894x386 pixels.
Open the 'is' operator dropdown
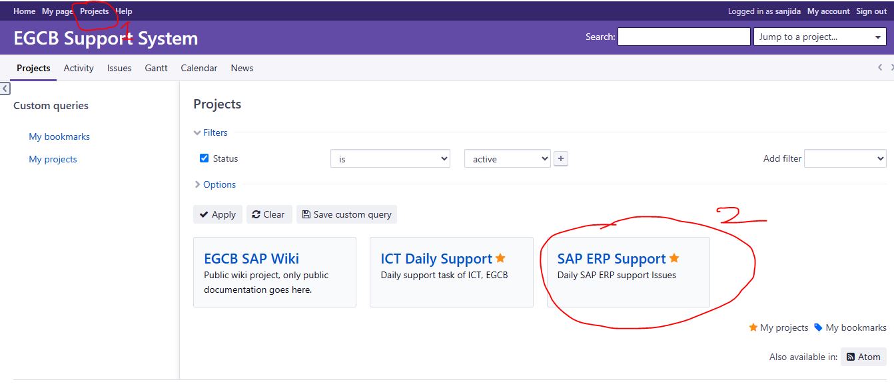pyautogui.click(x=390, y=159)
